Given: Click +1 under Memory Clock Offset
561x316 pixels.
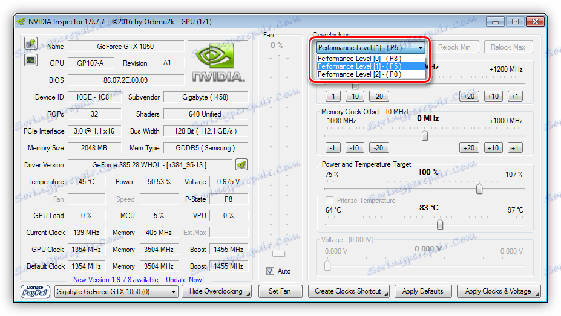Looking at the screenshot, I should 515,148.
